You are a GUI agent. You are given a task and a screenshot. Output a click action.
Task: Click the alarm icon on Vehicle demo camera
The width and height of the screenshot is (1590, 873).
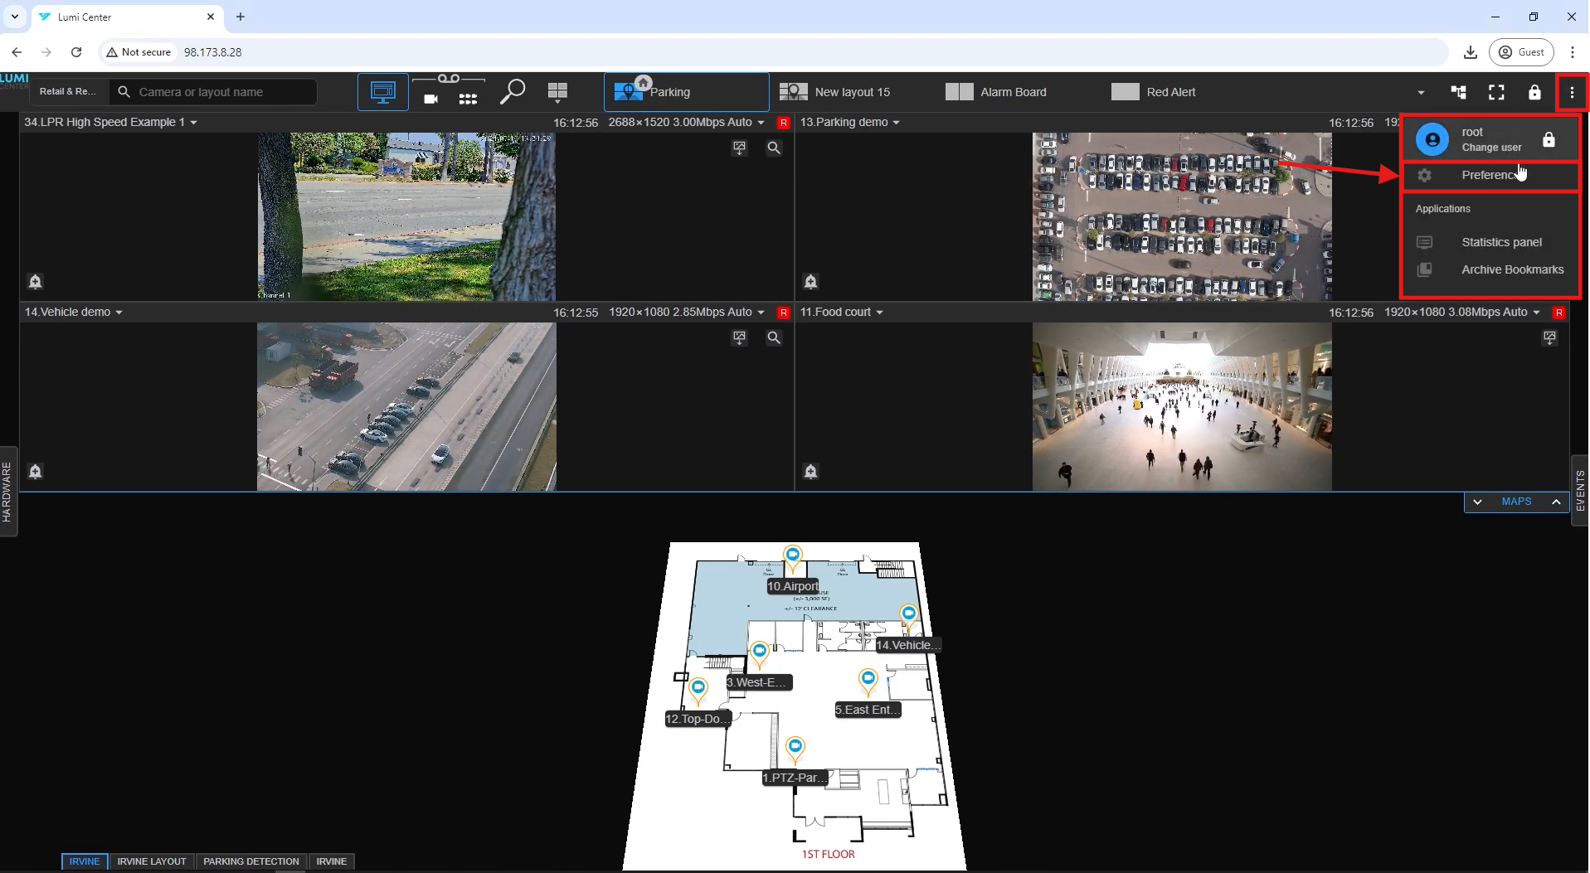(x=35, y=472)
